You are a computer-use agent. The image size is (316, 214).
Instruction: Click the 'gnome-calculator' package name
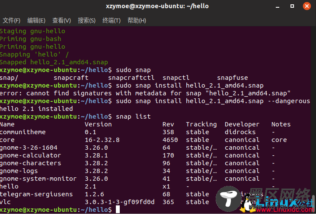coord(30,155)
